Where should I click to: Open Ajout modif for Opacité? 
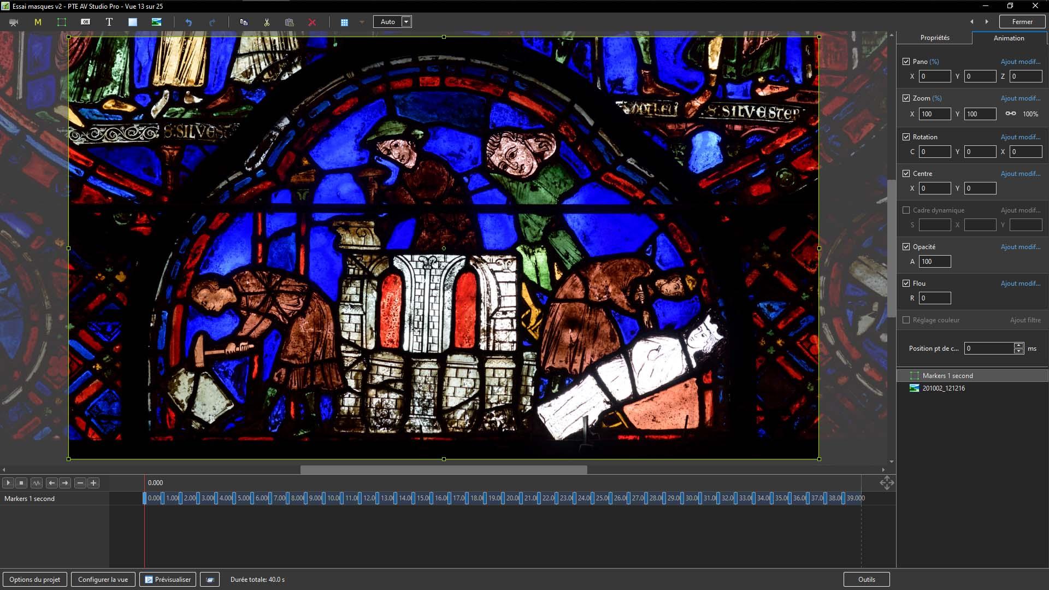[1020, 247]
